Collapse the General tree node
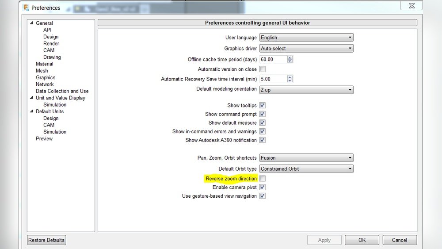This screenshot has height=249, width=442. (x=31, y=23)
